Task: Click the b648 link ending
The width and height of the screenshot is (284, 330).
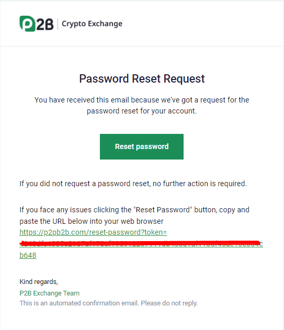Action: click(28, 255)
